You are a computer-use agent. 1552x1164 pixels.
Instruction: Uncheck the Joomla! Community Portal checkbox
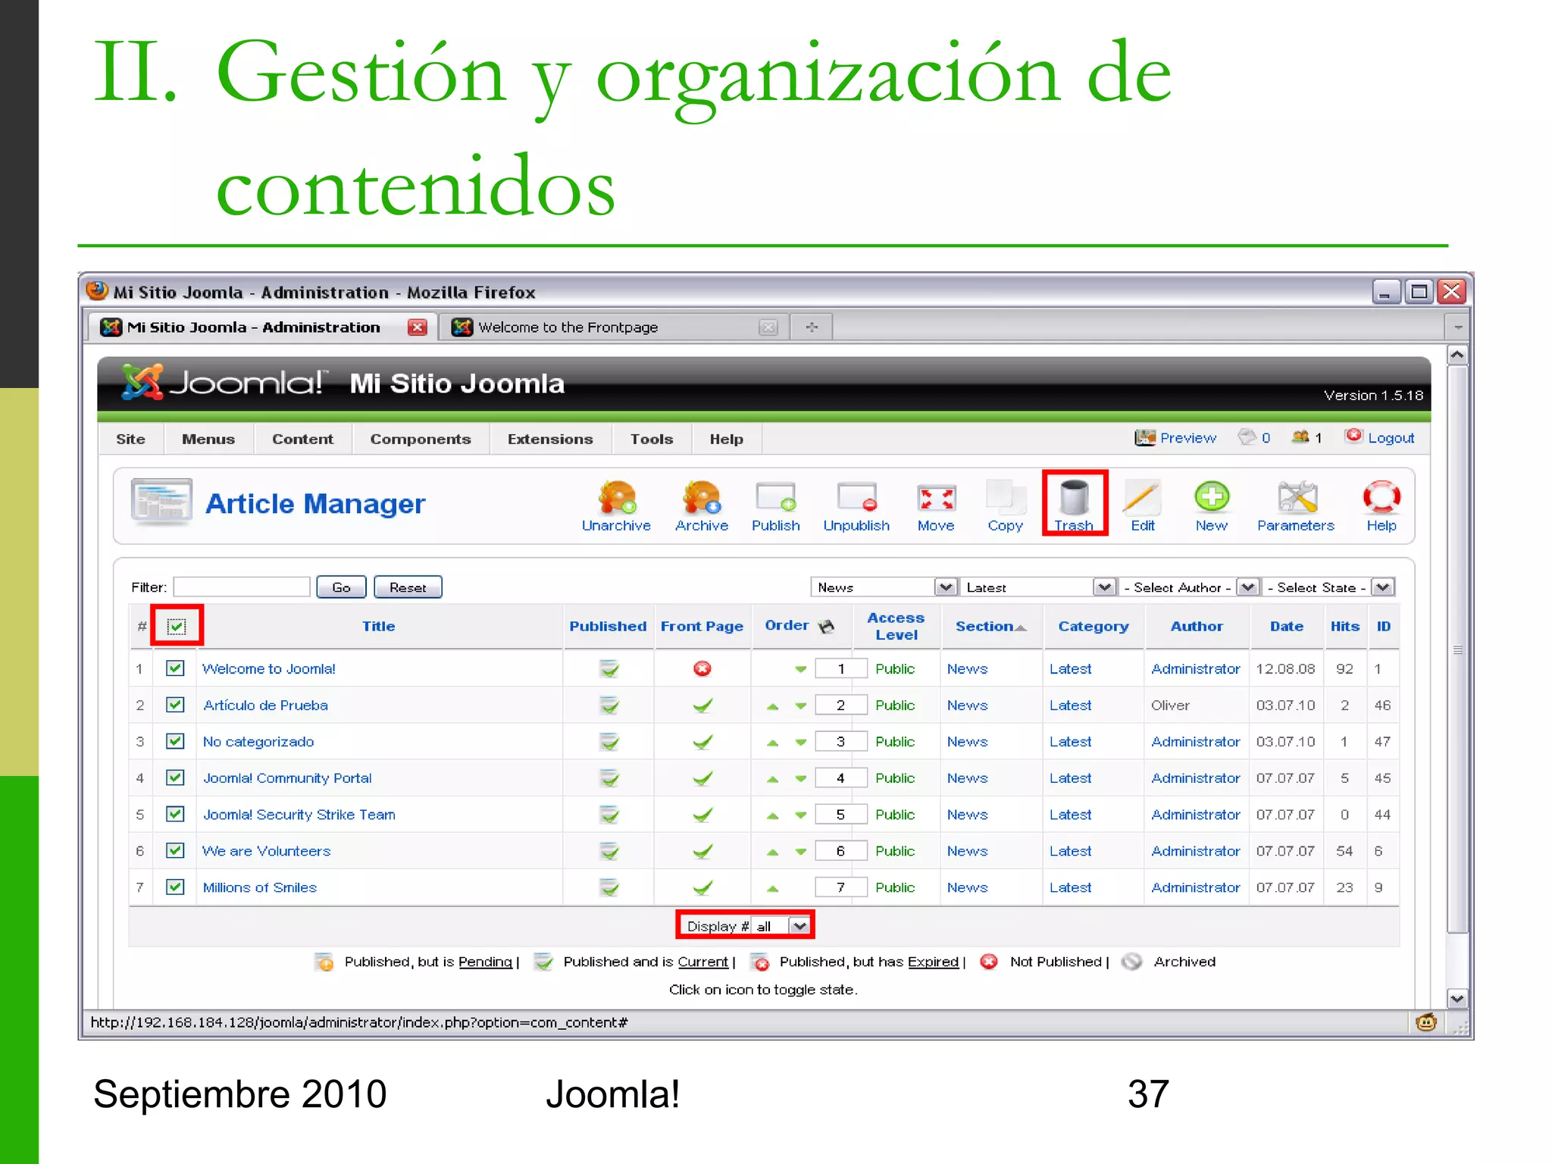click(175, 778)
